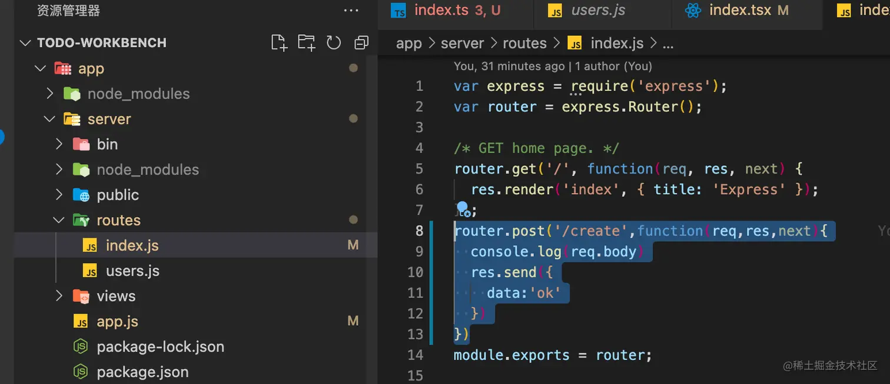890x384 pixels.
Task: Click the 资源管理器 explorer title
Action: tap(68, 11)
